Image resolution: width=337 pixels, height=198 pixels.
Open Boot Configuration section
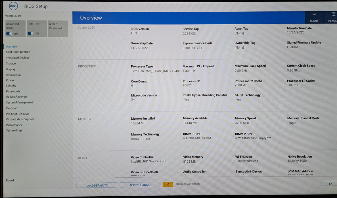pos(18,52)
